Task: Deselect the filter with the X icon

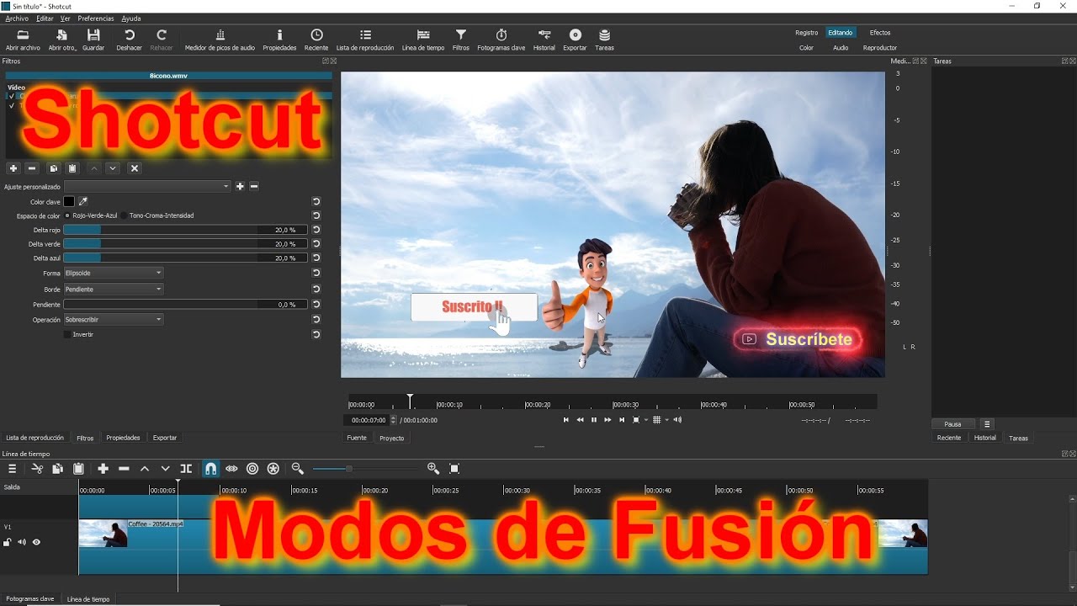Action: (134, 168)
